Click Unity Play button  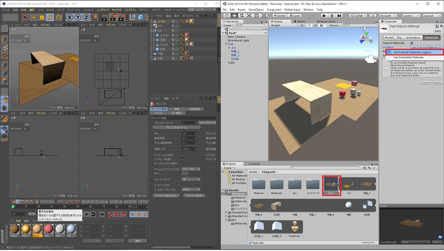click(x=324, y=16)
